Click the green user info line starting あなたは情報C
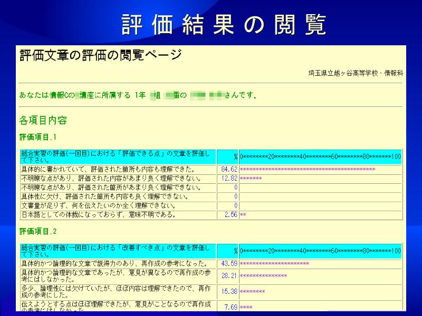The image size is (422, 316). click(137, 95)
